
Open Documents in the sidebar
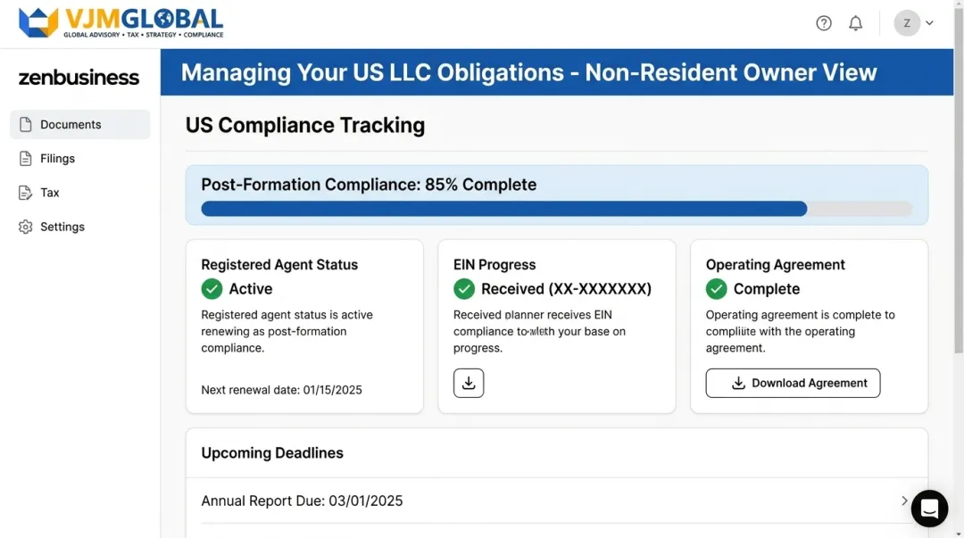point(80,124)
